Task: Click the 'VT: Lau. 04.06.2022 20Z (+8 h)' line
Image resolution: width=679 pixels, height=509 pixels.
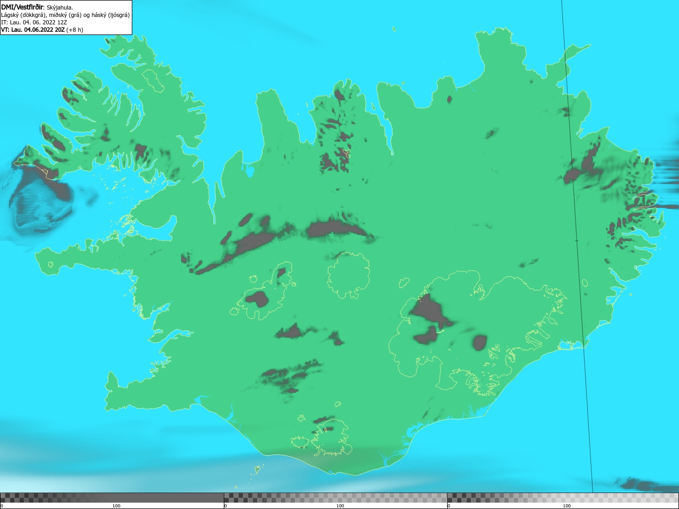Action: point(42,30)
